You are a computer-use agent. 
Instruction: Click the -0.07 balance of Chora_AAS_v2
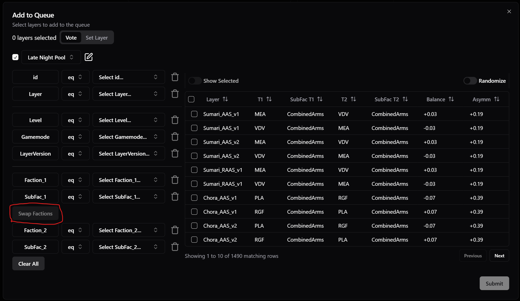tap(429, 226)
